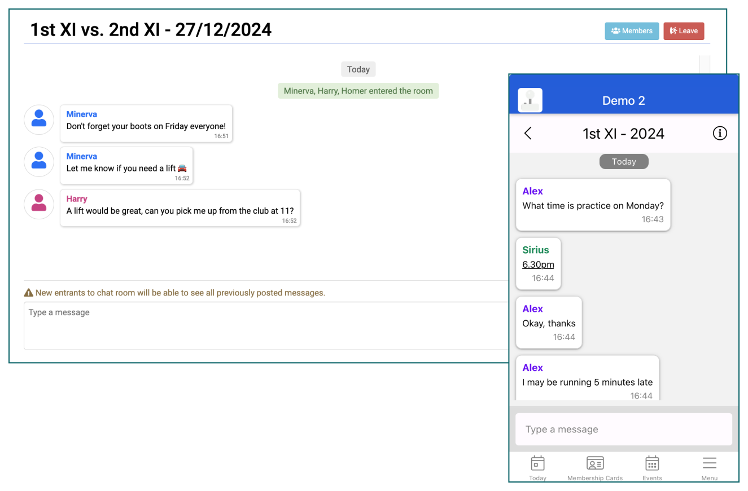Click the Harry name on the lift message
The height and width of the screenshot is (491, 748).
[x=77, y=199]
